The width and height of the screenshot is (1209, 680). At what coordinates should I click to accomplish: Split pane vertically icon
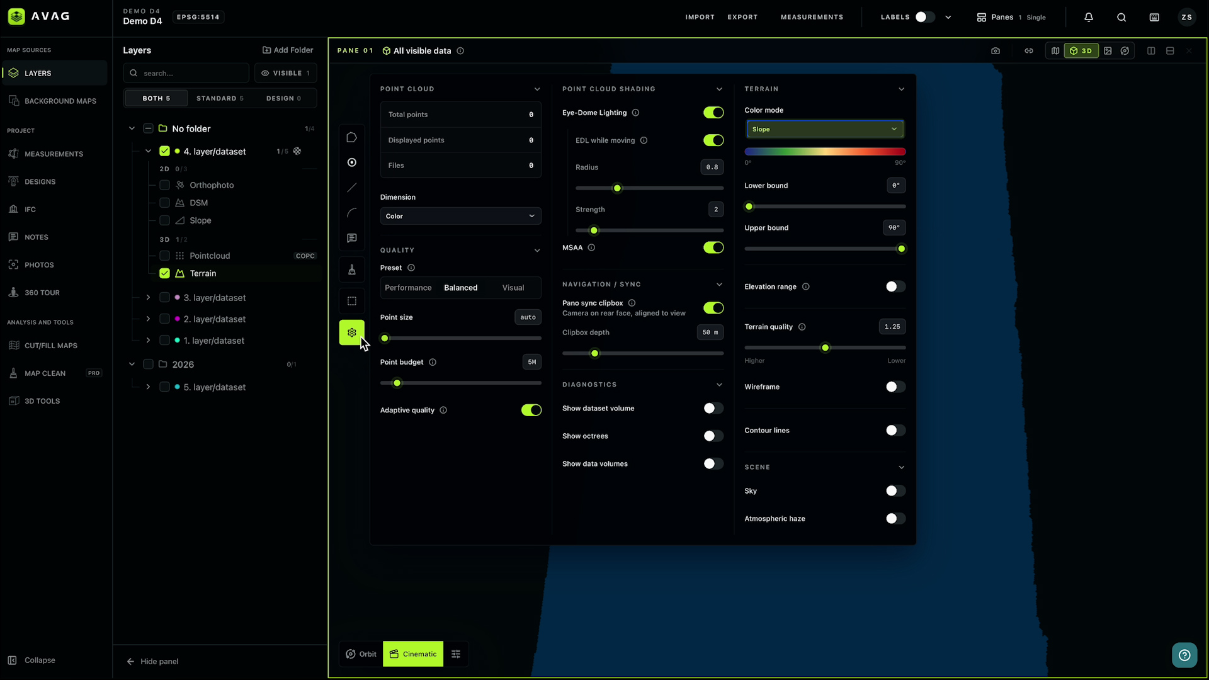[x=1151, y=51]
